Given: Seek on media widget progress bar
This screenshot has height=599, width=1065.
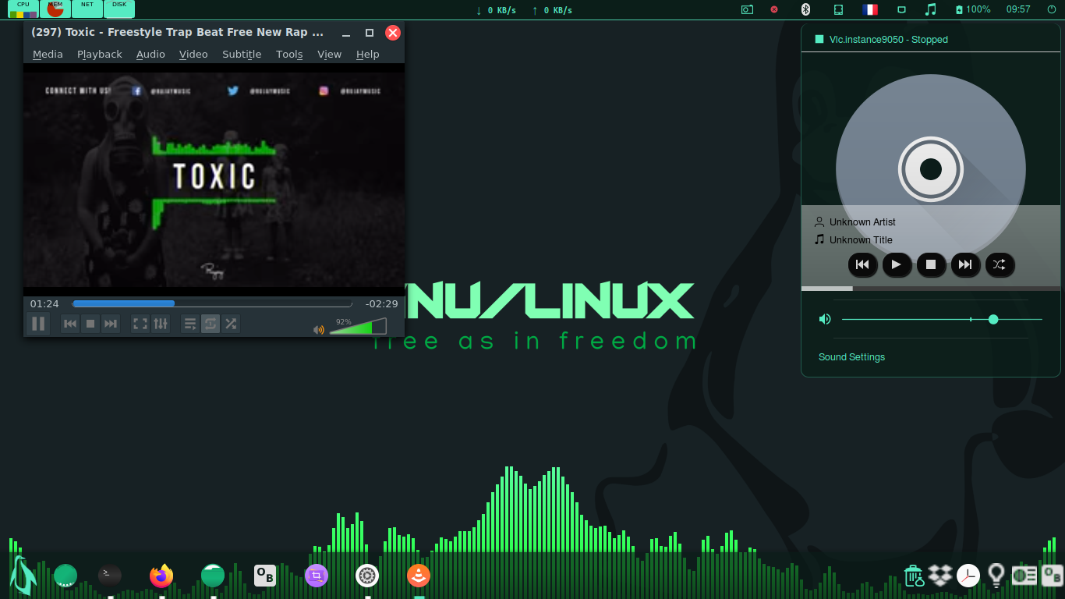Looking at the screenshot, I should tap(931, 289).
